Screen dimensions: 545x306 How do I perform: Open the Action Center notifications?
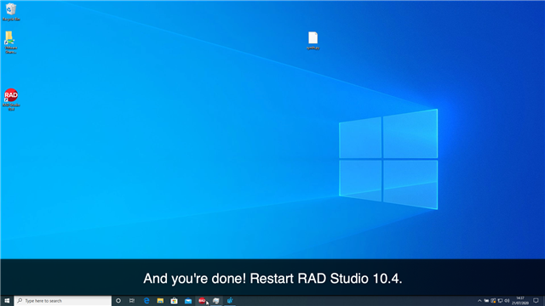click(x=536, y=301)
